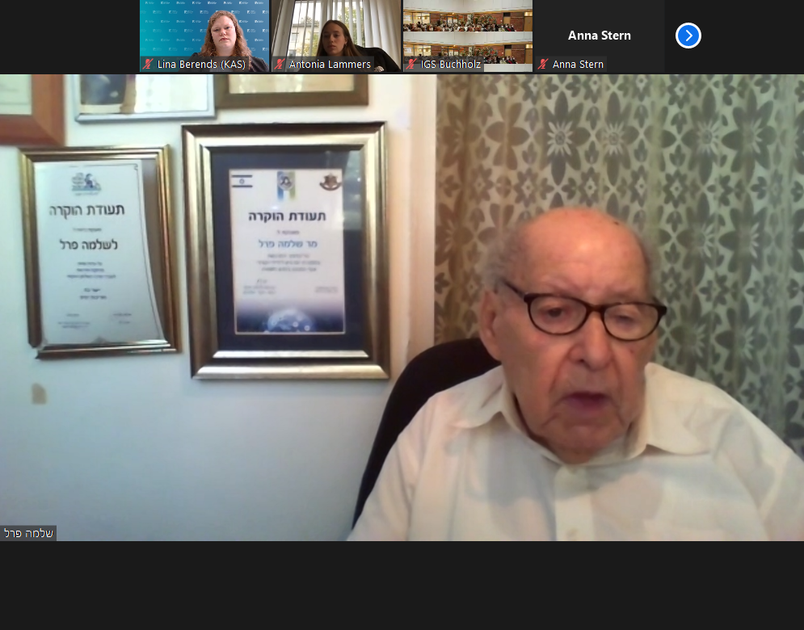
Task: Click the next participants arrow button
Action: (x=688, y=36)
